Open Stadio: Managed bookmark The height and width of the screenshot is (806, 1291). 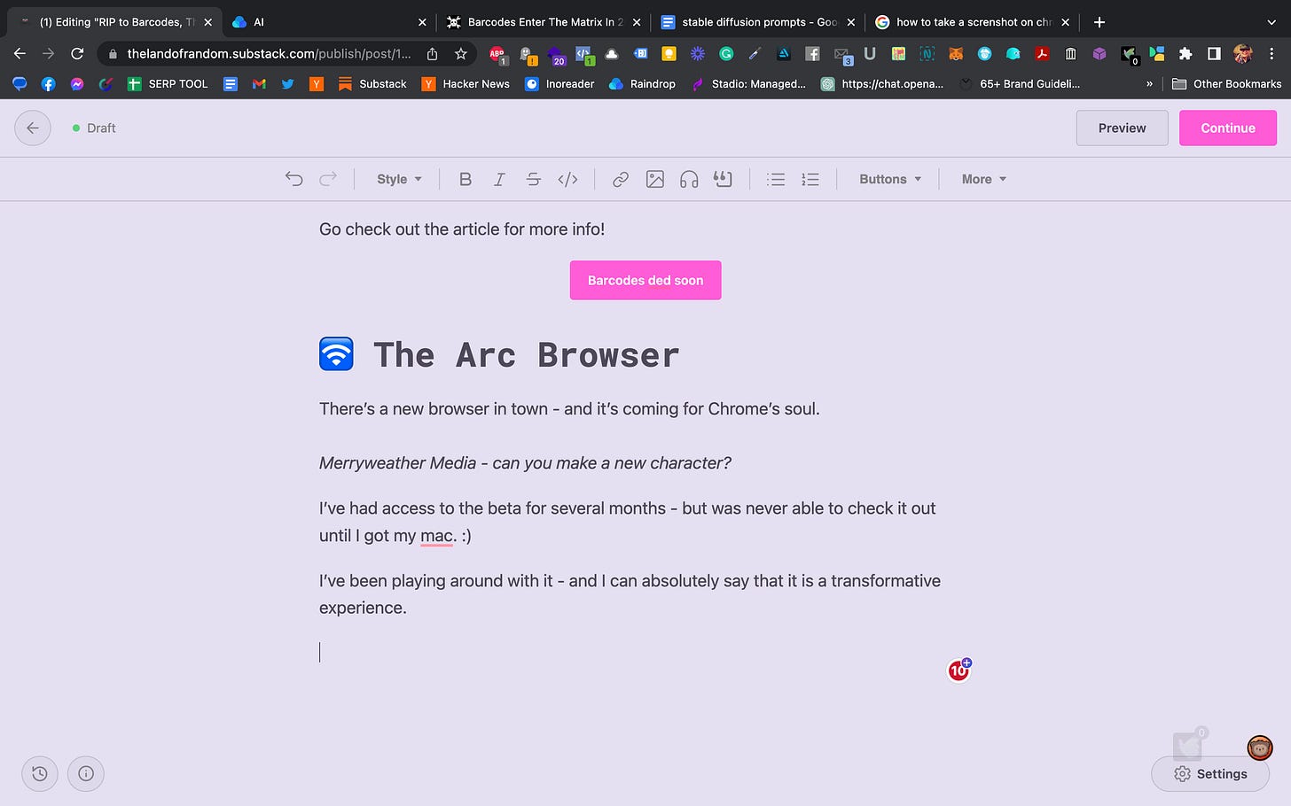click(x=748, y=84)
